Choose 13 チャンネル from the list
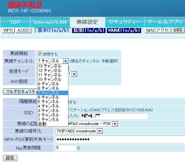Image resolution: width=185 pixels, height=168 pixels. coord(53,66)
